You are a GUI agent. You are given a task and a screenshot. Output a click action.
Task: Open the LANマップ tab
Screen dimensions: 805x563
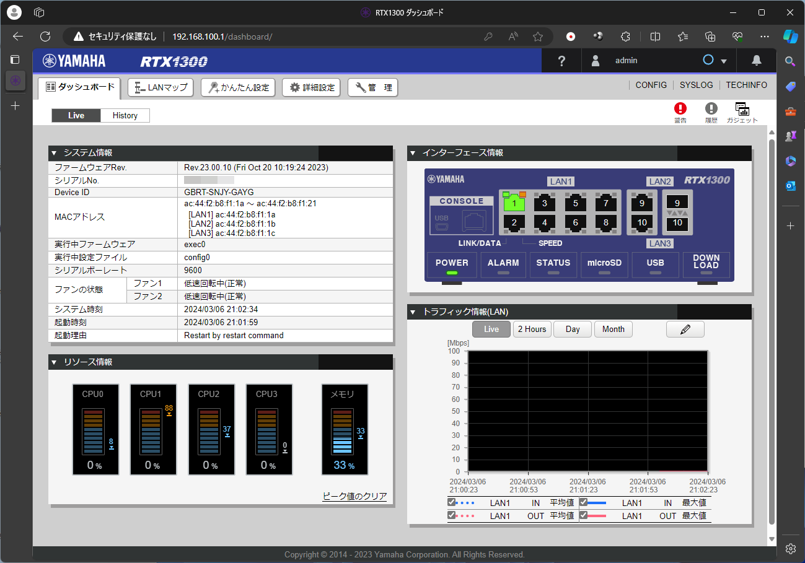click(161, 88)
